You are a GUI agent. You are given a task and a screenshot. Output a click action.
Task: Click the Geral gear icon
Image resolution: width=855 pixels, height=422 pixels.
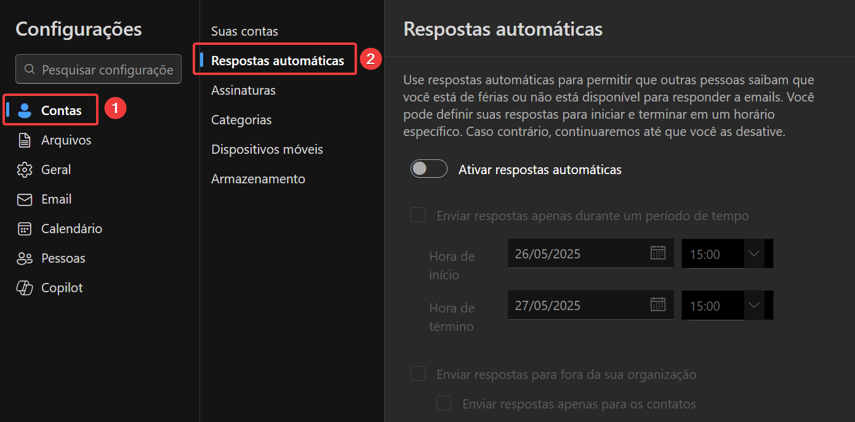tap(25, 170)
